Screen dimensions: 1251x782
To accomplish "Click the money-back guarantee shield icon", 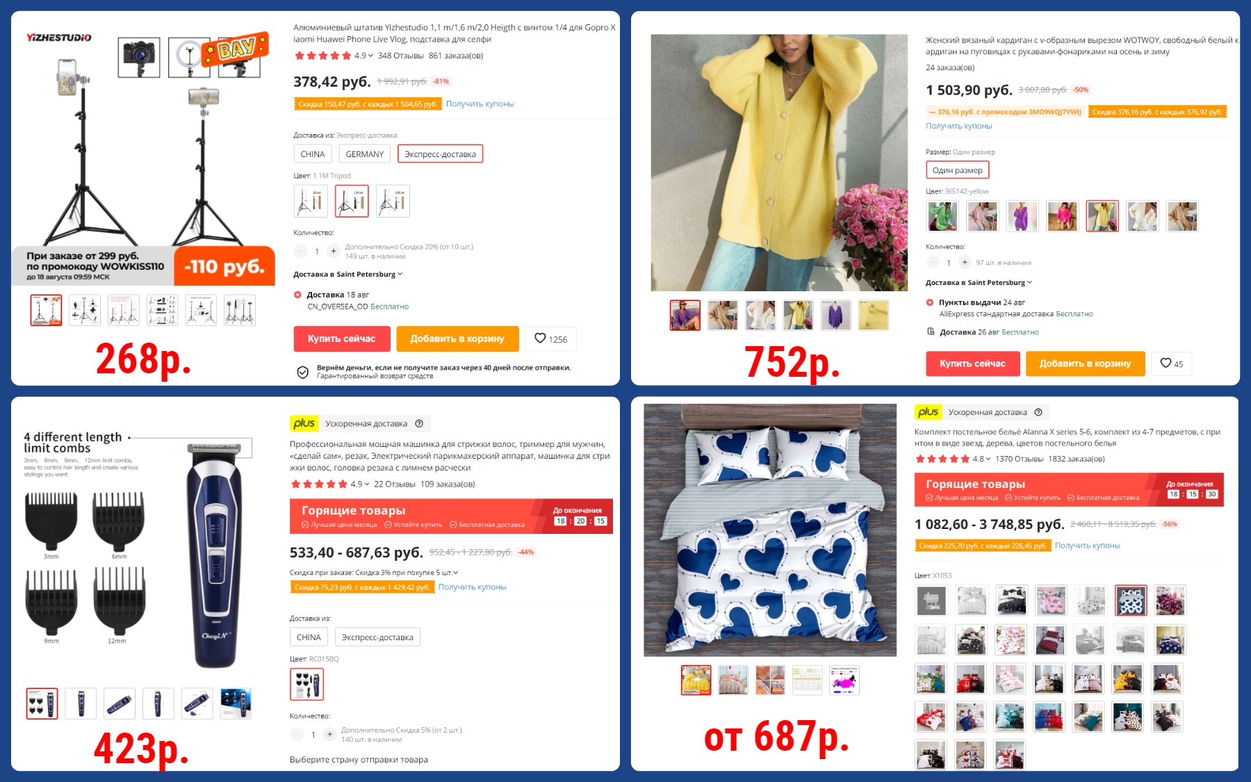I will (302, 372).
